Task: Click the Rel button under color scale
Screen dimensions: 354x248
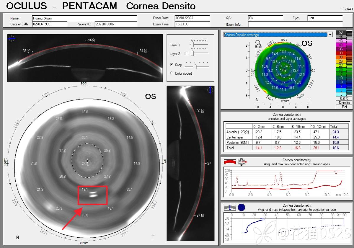Action: (344, 107)
